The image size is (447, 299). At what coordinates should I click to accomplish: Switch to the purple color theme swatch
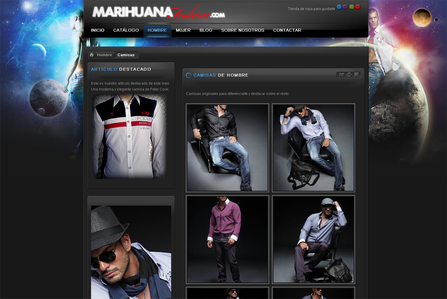click(345, 7)
